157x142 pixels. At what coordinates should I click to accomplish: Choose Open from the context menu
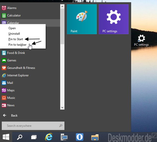[12, 28]
